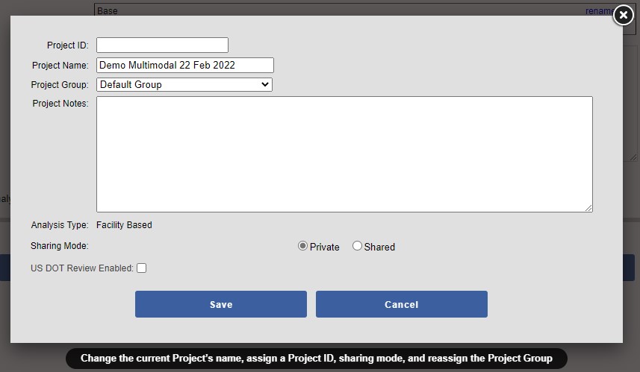The width and height of the screenshot is (640, 372).
Task: Click into the Project Name text box
Action: pyautogui.click(x=185, y=66)
